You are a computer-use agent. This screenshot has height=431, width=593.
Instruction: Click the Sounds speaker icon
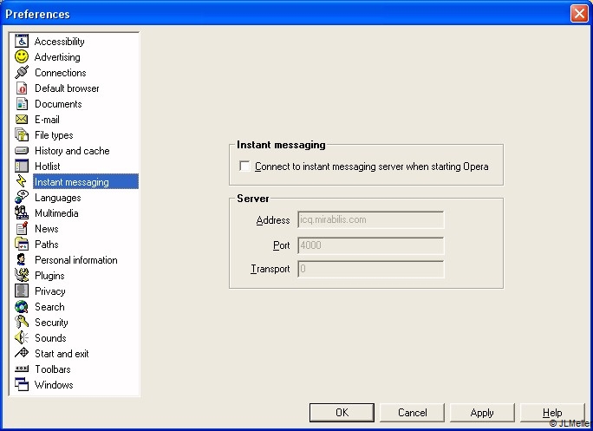(22, 338)
